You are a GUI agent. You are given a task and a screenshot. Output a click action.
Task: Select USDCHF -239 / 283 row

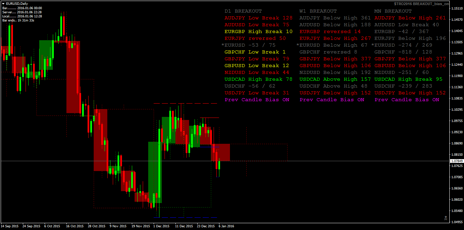pos(403,86)
